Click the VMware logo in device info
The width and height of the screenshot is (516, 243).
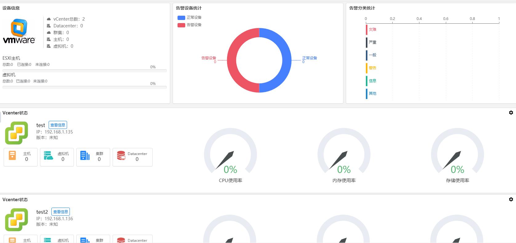coord(19,31)
